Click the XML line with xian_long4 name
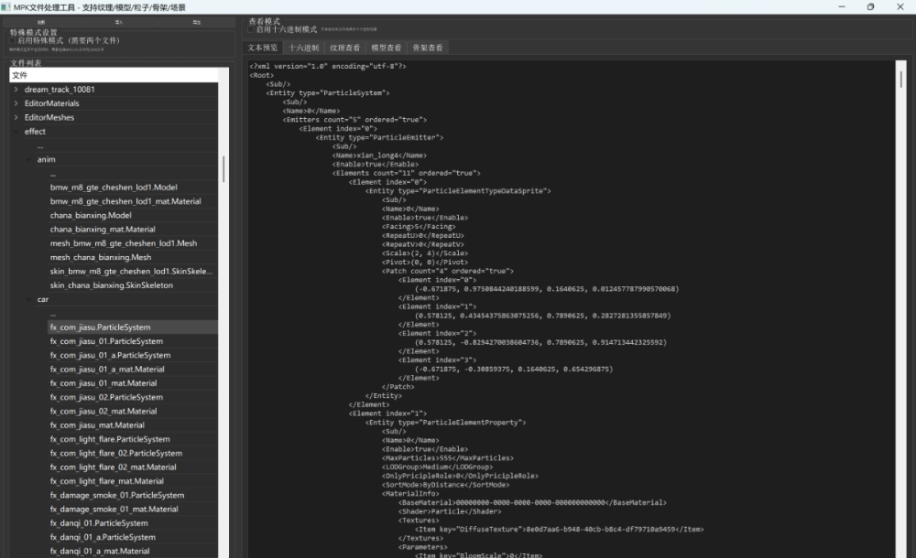The width and height of the screenshot is (916, 558). [379, 156]
